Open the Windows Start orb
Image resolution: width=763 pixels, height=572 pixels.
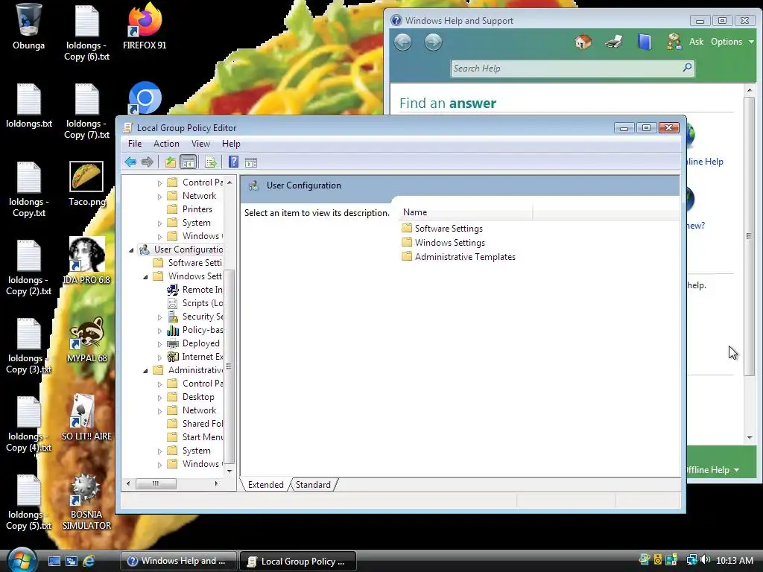tap(22, 559)
